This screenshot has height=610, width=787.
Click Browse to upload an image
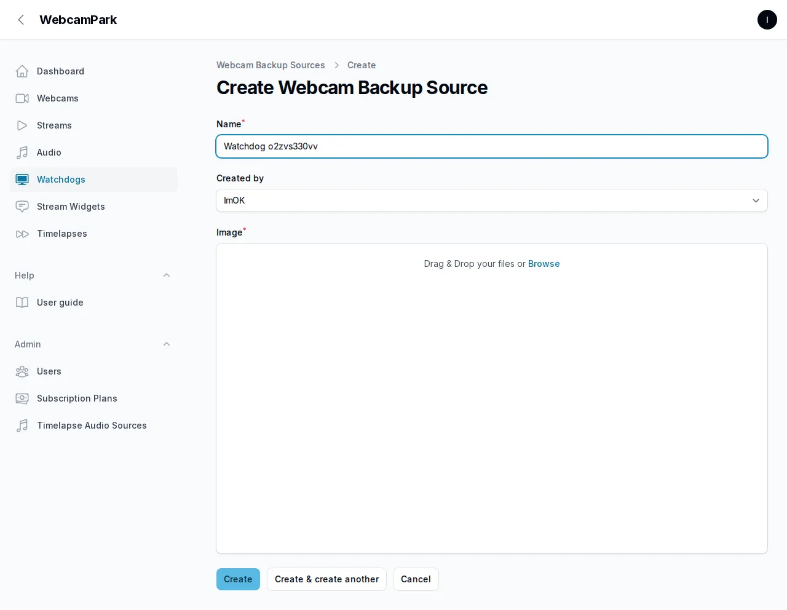544,264
